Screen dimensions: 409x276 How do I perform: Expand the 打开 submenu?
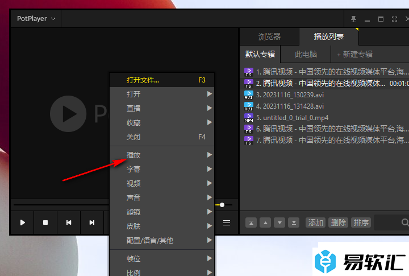click(x=162, y=94)
